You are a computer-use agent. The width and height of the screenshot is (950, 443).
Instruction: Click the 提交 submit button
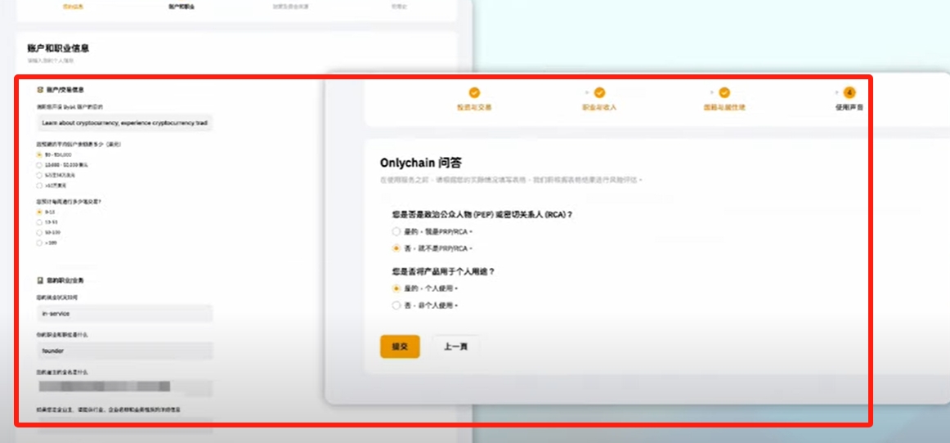click(x=400, y=347)
